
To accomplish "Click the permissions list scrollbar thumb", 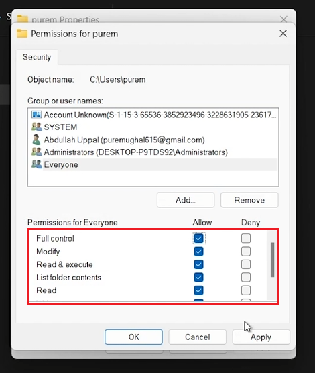I will 273,260.
